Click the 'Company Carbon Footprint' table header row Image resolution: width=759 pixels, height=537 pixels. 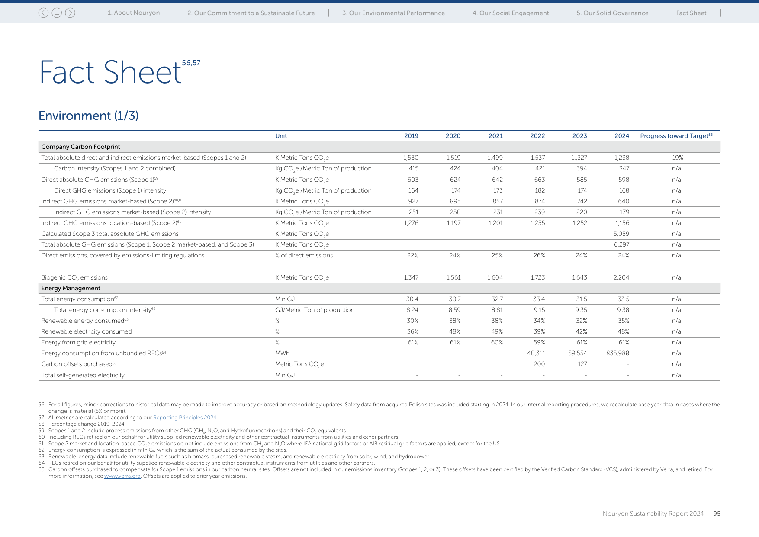pyautogui.click(x=379, y=147)
